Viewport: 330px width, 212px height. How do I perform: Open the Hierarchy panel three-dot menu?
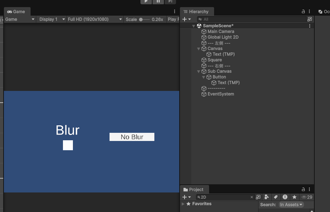(x=309, y=11)
